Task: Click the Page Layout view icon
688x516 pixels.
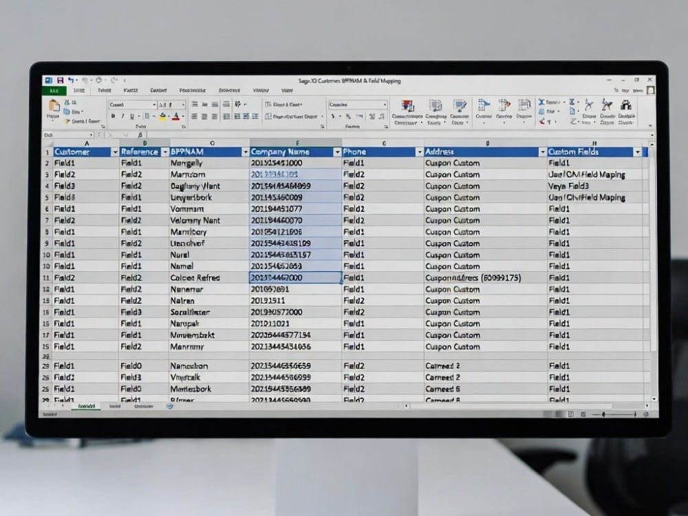Action: pyautogui.click(x=571, y=414)
